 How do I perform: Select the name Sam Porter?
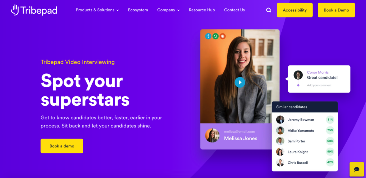coord(296,141)
